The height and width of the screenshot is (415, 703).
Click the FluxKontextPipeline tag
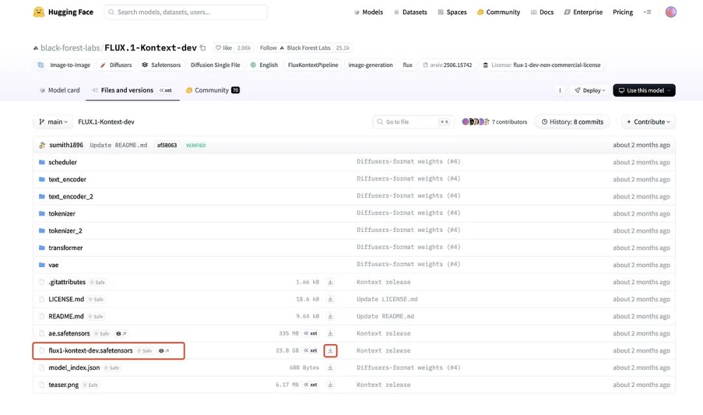pos(313,65)
